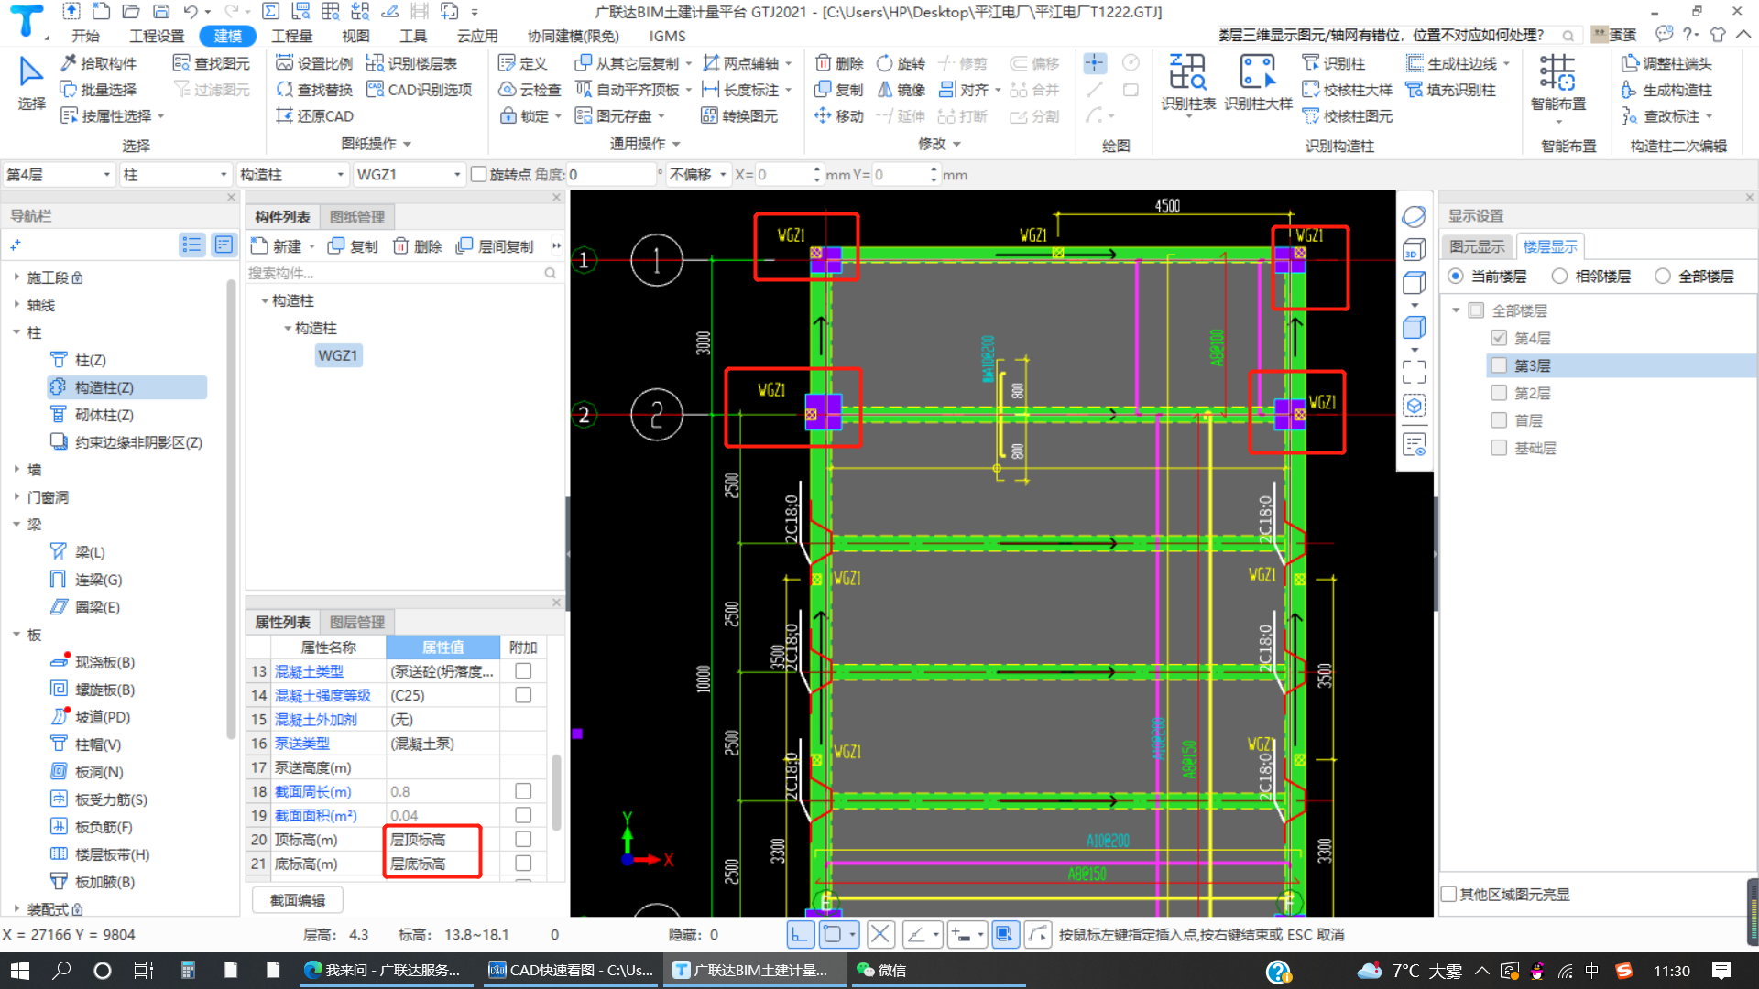Select the 镜像 mirror tool

901,90
